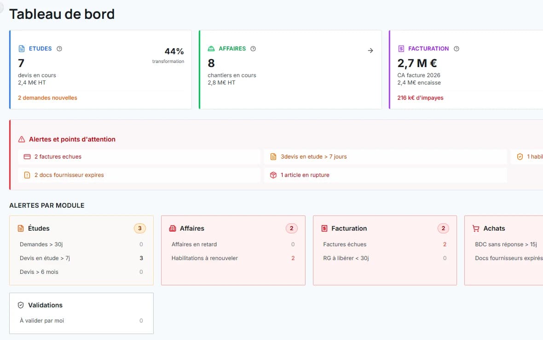Open help tooltip next to AFFAIRES

click(253, 49)
